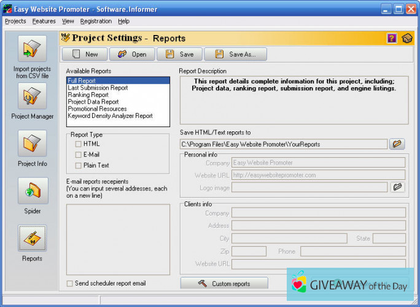Click the box icon beside help

[x=406, y=39]
